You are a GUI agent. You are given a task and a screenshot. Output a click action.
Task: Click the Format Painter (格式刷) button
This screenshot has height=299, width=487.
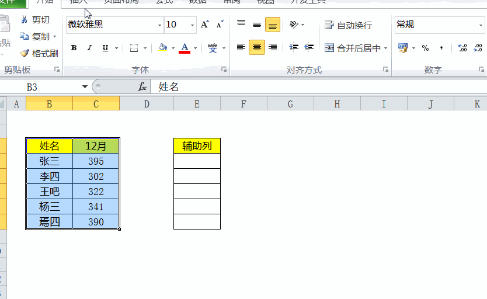tap(39, 53)
